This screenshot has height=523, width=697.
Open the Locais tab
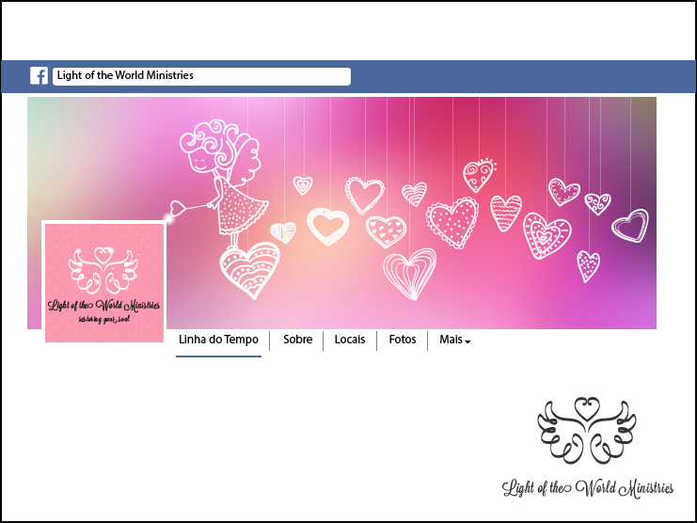tap(350, 340)
